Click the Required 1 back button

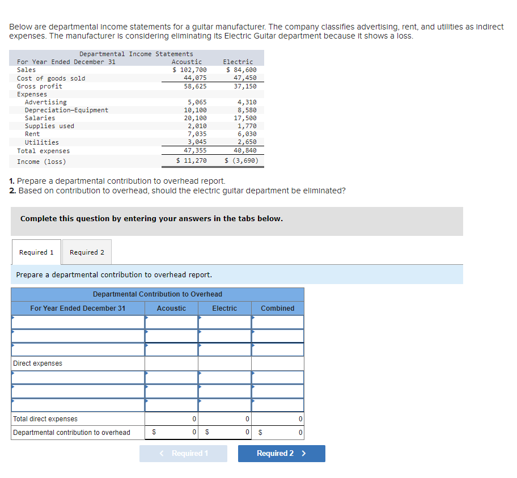[183, 454]
